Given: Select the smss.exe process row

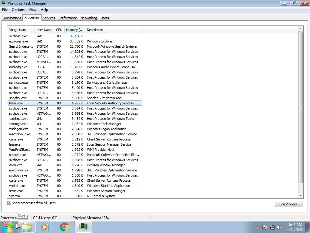Looking at the screenshot, I should click(x=75, y=191).
